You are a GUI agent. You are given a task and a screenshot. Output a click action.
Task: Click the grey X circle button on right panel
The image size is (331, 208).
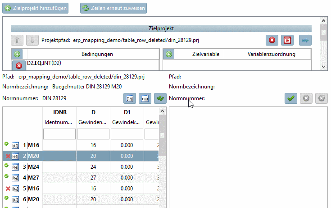[x=306, y=98]
